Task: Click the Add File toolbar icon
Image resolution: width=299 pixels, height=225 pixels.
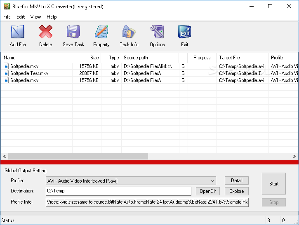Action: [x=18, y=32]
